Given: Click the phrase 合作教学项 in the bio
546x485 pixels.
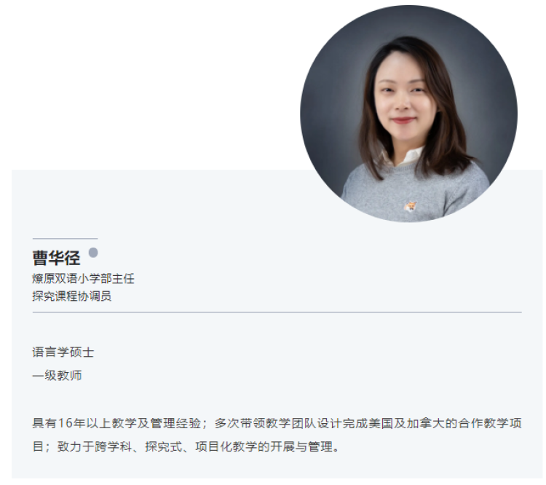Looking at the screenshot, I should coord(490,423).
